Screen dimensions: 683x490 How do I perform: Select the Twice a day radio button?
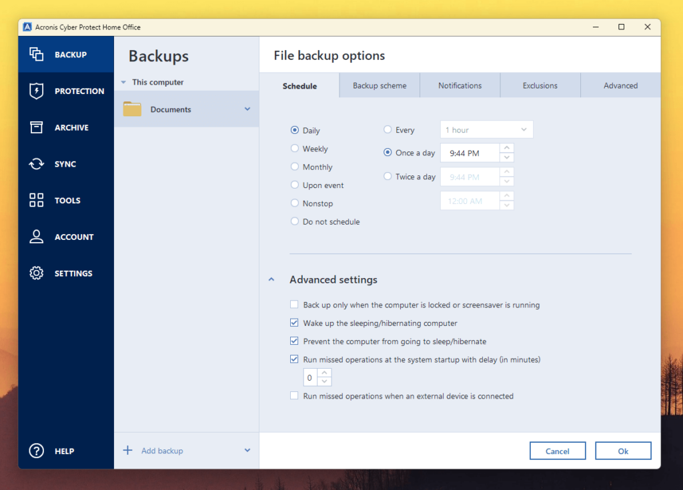click(388, 176)
